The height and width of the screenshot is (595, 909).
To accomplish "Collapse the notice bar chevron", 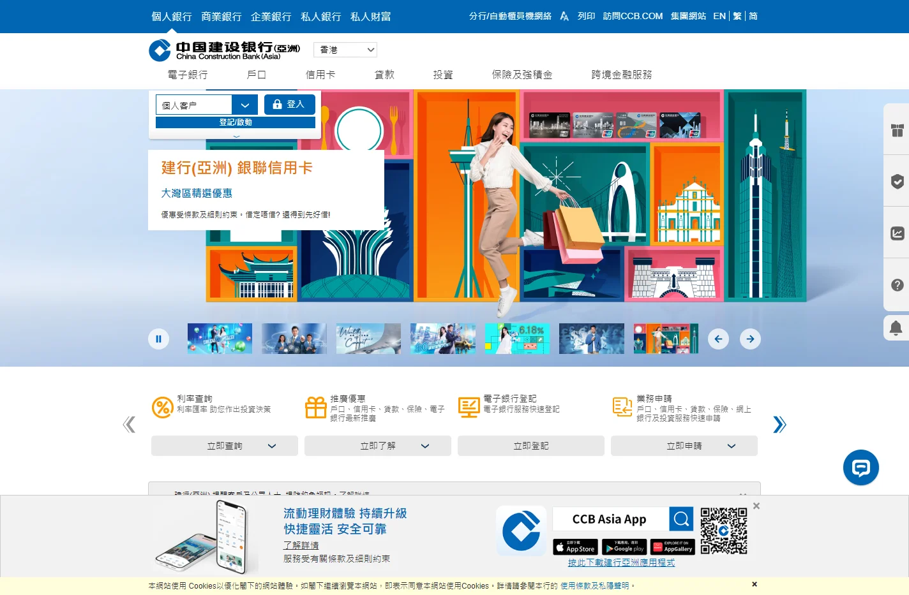I will (742, 494).
